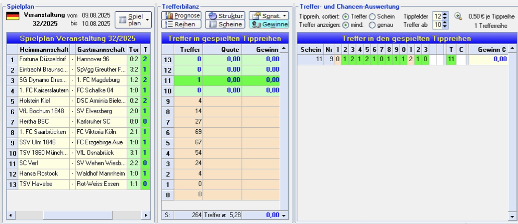This screenshot has width=518, height=224.
Task: Click the Spielplan button's table icon
Action: pos(123,20)
